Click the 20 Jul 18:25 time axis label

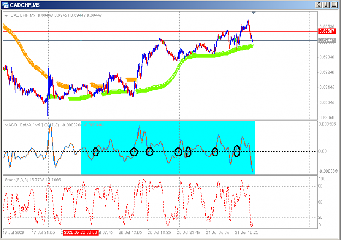click(159, 232)
